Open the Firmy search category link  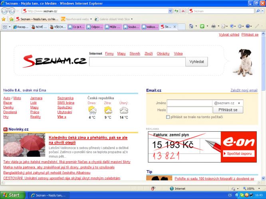[x=109, y=54]
